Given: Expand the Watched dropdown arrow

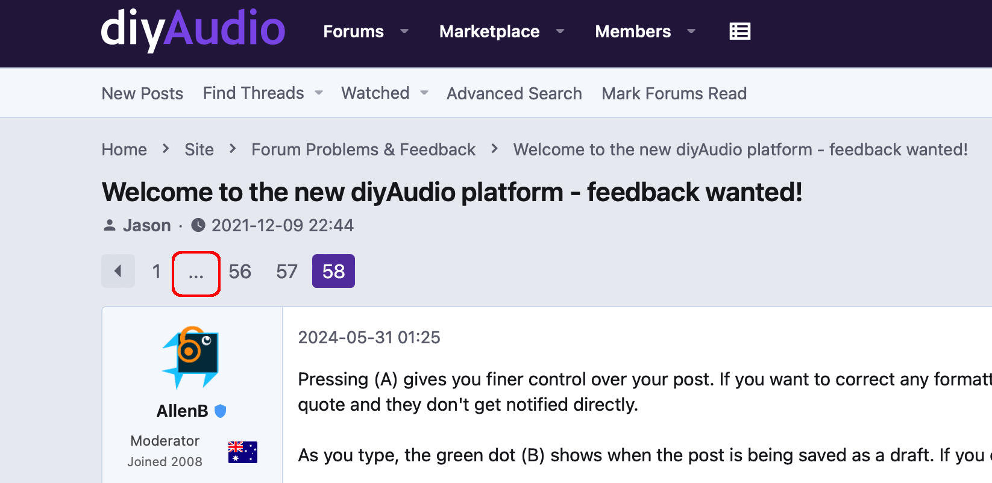Looking at the screenshot, I should (424, 93).
